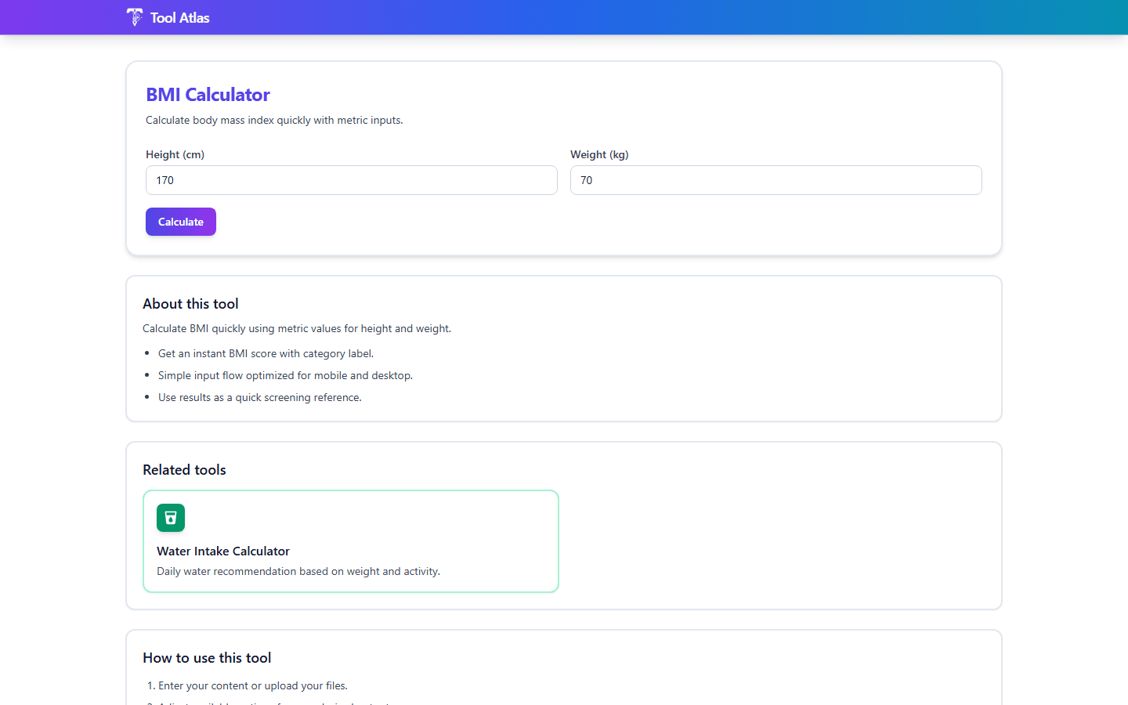Click the daily water recommendation description text
This screenshot has width=1128, height=705.
[298, 571]
